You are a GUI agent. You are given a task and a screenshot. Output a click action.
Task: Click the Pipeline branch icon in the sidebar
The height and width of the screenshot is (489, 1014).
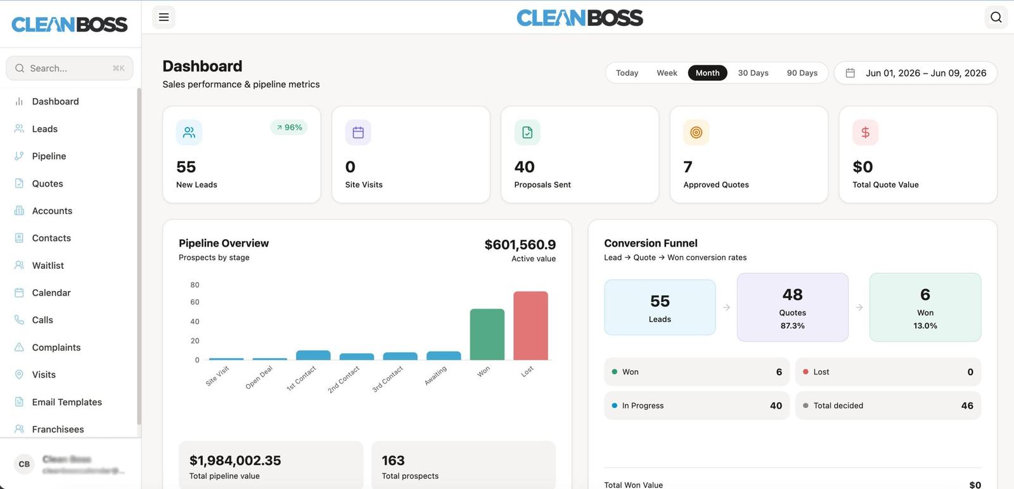click(19, 156)
